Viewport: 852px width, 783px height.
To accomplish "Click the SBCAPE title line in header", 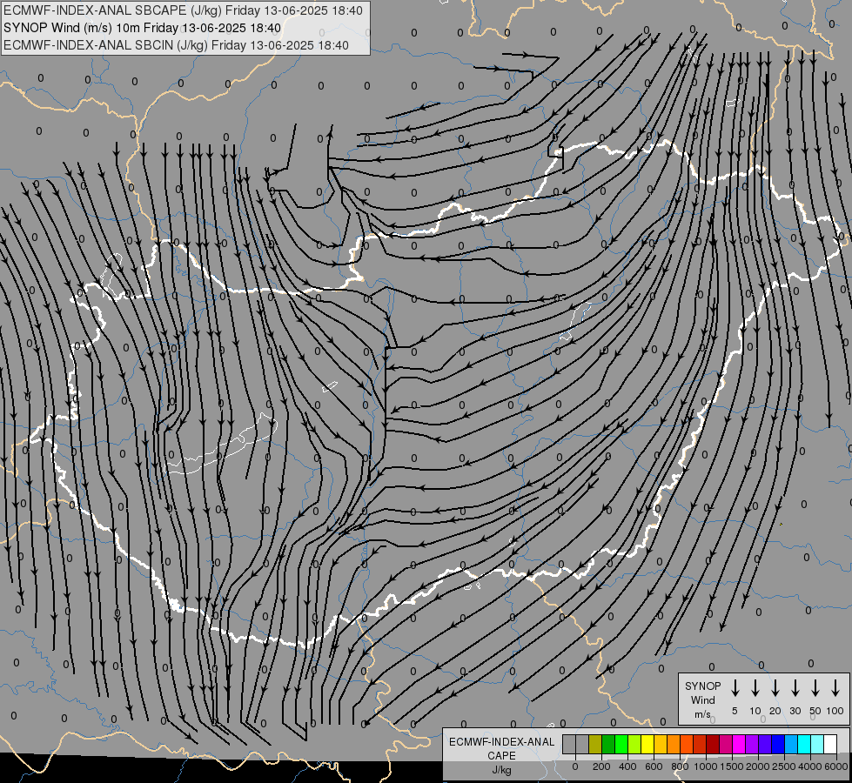I will pyautogui.click(x=183, y=10).
